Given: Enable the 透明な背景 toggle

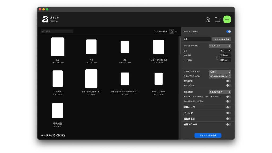Looking at the screenshot, I should (228, 81).
